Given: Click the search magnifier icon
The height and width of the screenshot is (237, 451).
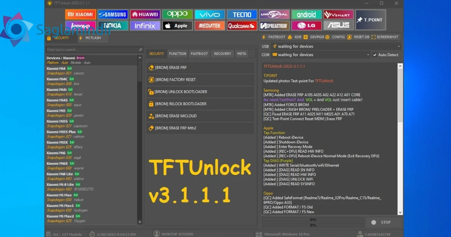Looking at the screenshot, I should coord(141,50).
